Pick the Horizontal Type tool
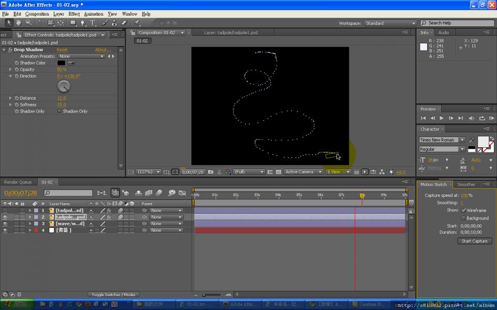The width and height of the screenshot is (497, 310). click(x=93, y=23)
